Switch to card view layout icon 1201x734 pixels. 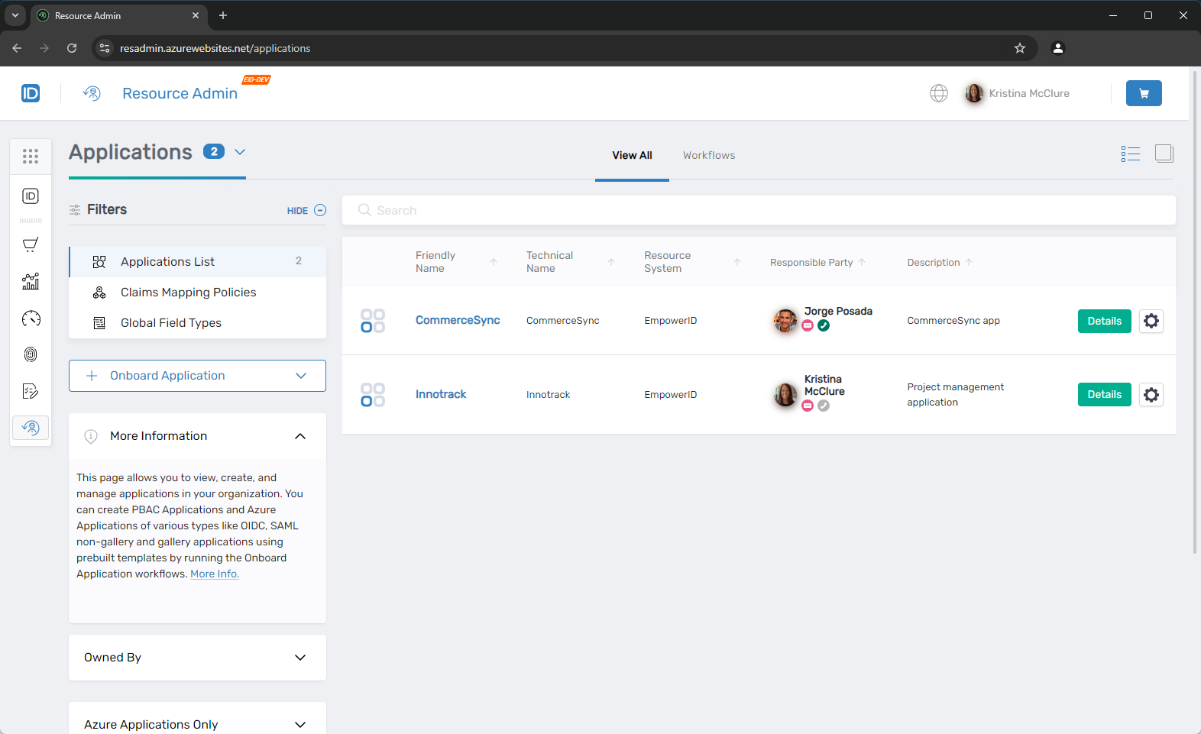coord(1164,154)
